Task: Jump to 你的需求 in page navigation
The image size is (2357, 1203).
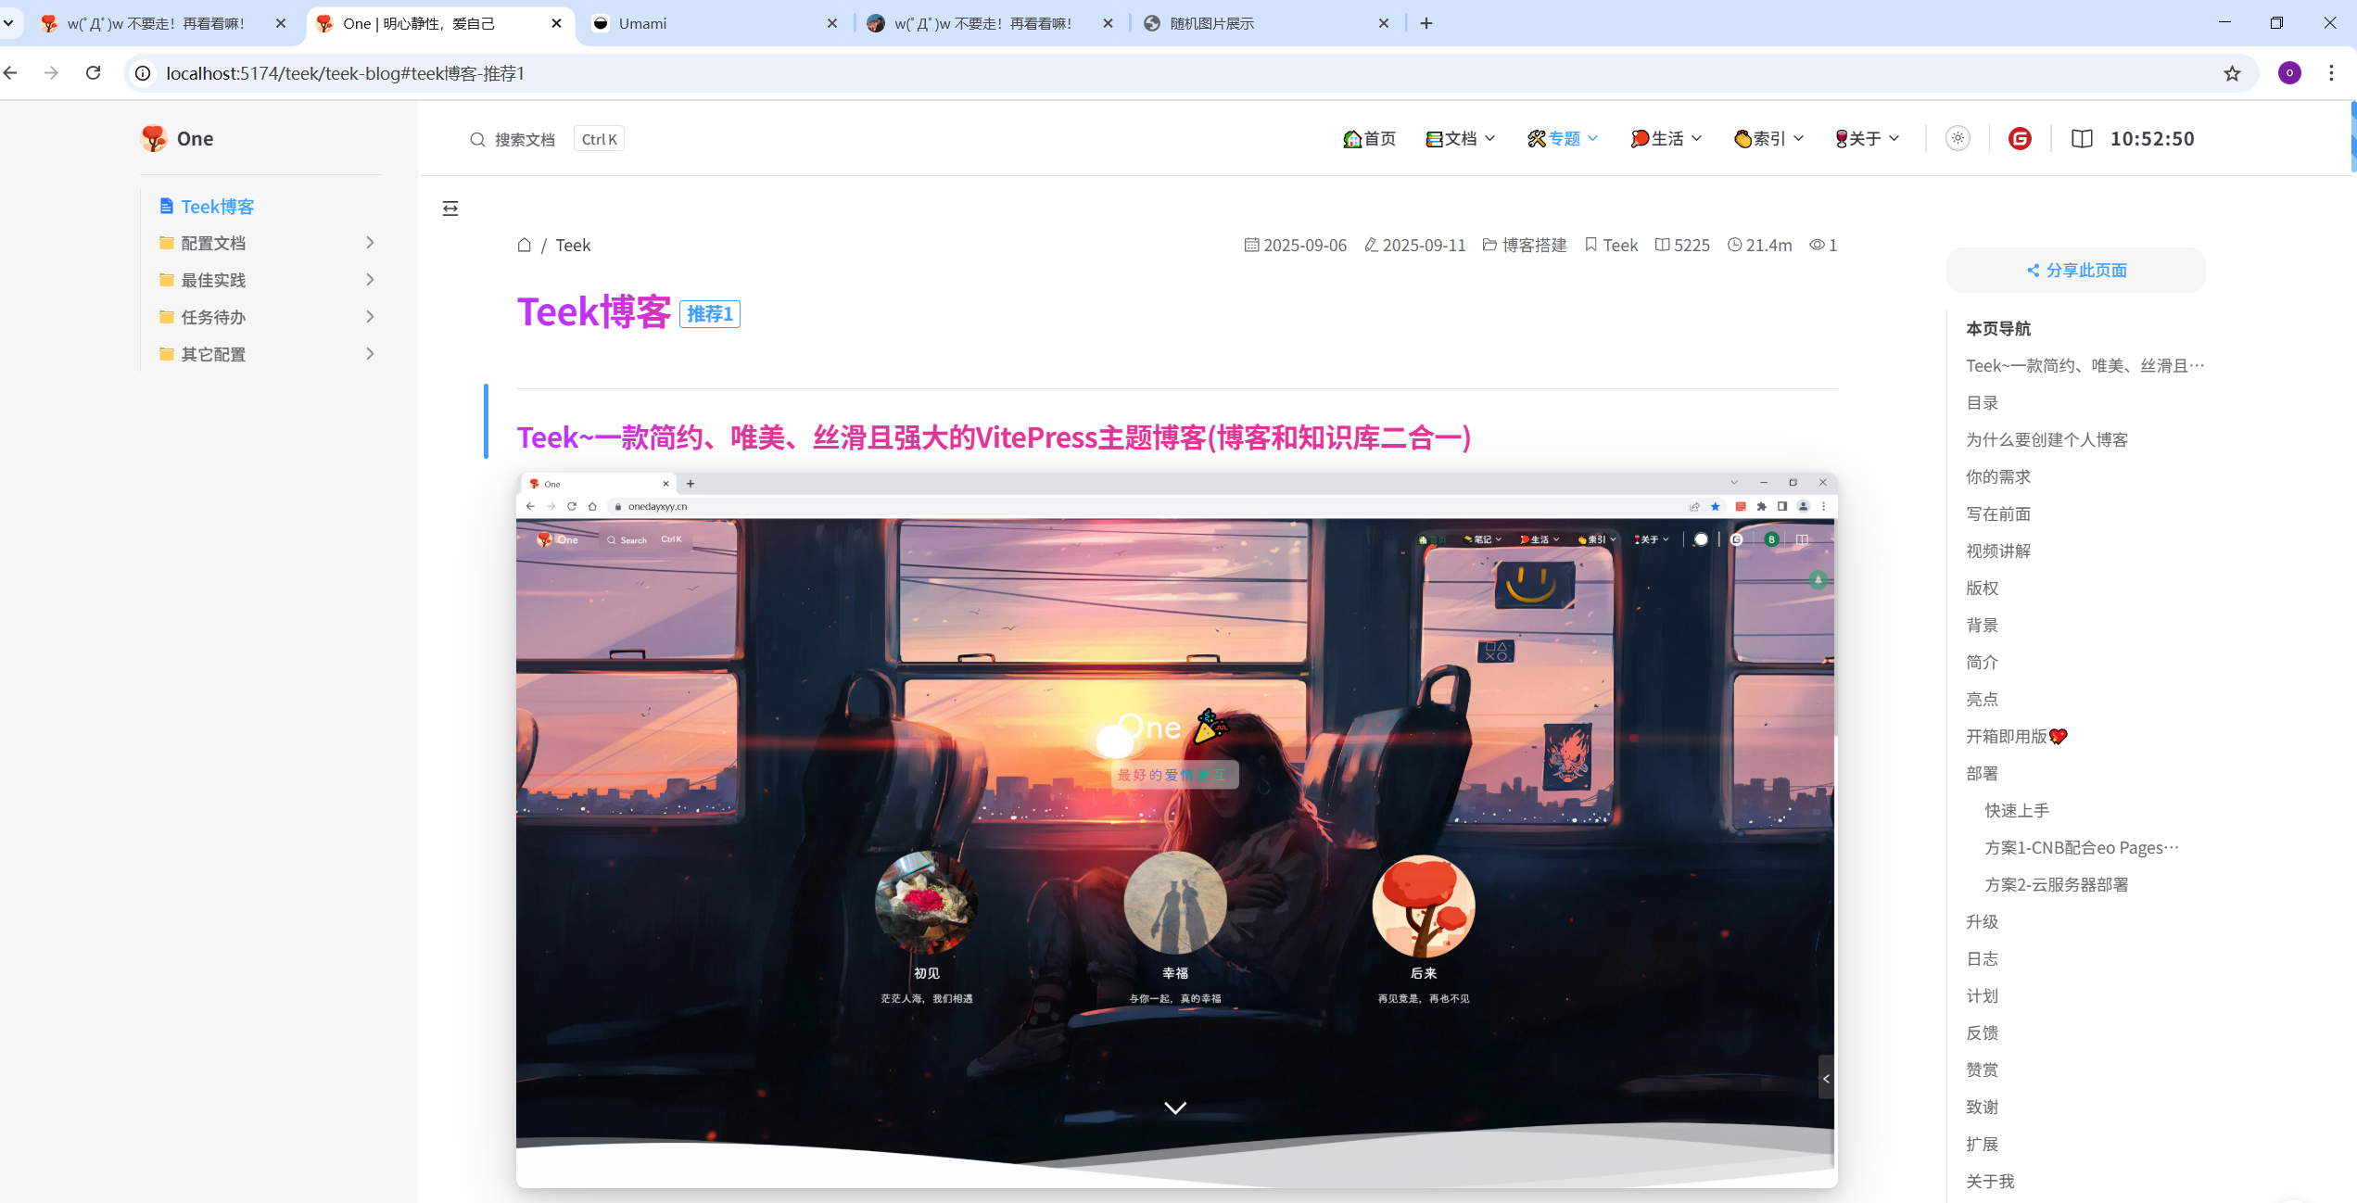Action: tap(1998, 476)
